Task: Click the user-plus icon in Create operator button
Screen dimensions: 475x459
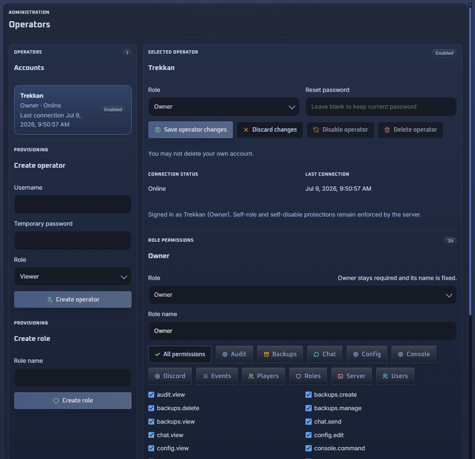Action: tap(50, 300)
